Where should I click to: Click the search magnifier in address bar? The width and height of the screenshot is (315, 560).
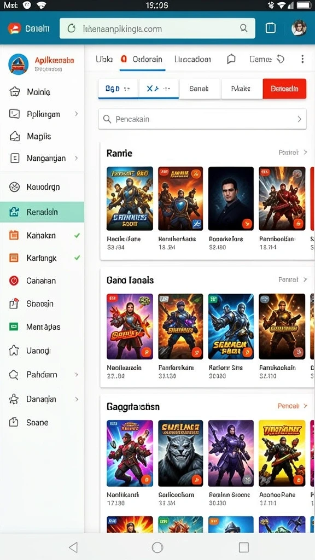[x=243, y=28]
